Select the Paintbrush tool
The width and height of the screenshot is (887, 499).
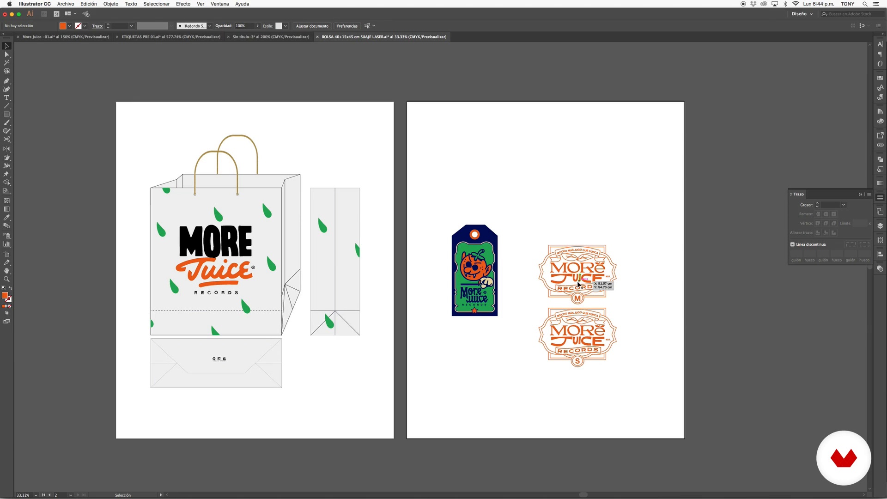point(6,122)
